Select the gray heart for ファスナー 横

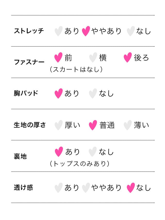[x=93, y=57]
